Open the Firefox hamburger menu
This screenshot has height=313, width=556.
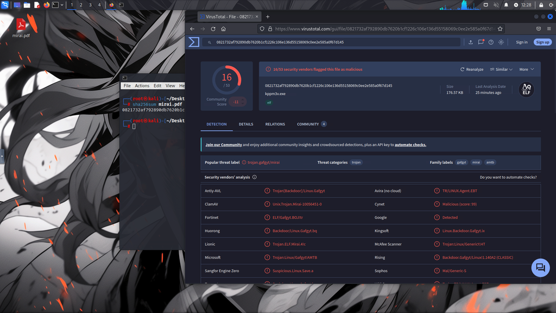549,29
